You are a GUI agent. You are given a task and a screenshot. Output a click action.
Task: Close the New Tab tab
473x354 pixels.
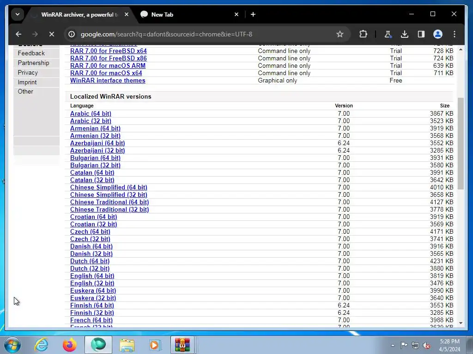tap(236, 14)
